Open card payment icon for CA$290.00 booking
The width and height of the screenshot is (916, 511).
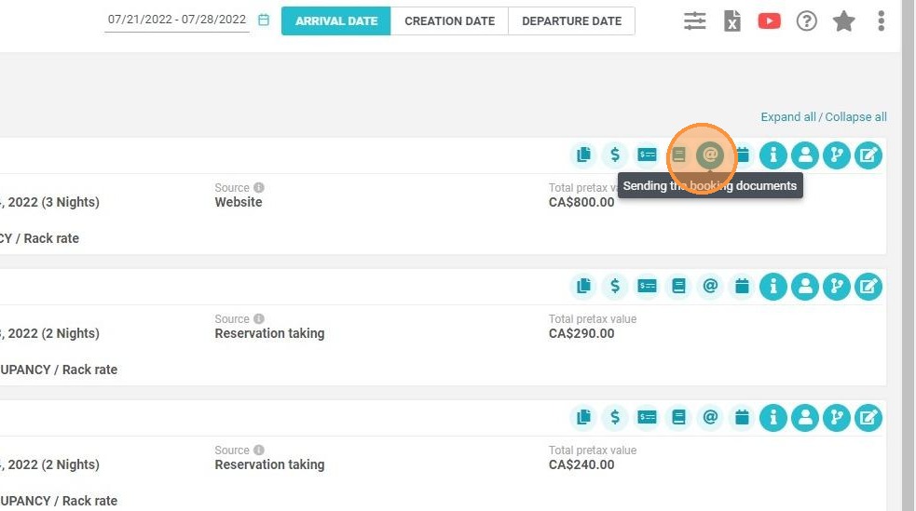(647, 287)
